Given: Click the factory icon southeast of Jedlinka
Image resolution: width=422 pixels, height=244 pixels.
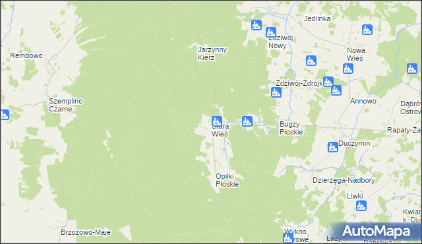Looking at the screenshot, I should coord(367,30).
